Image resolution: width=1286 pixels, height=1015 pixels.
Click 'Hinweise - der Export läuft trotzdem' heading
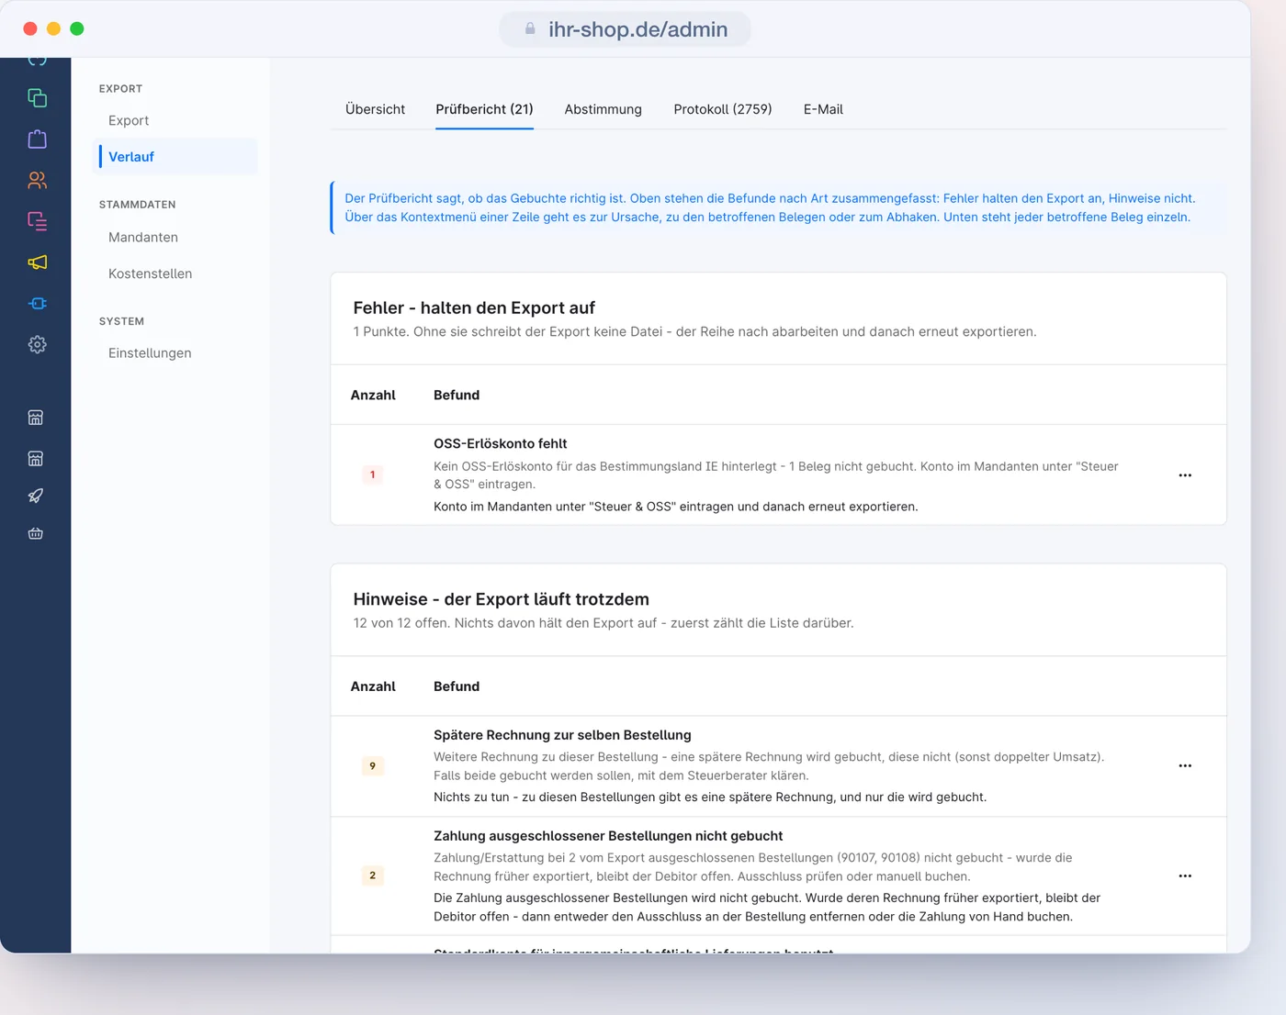(x=501, y=599)
